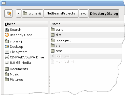Viewport: 125px width, 95px height.
Task: Select vronskij in the Places list
Action: [x=16, y=41]
